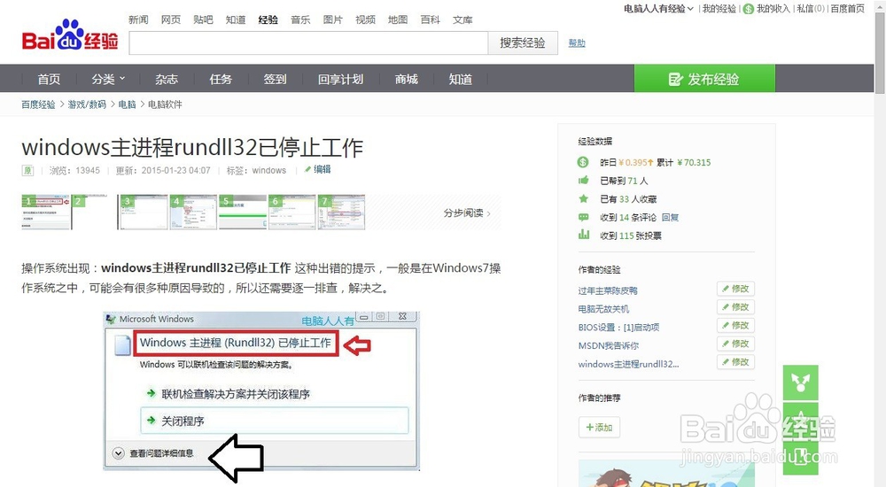The height and width of the screenshot is (487, 886).
Task: Click 修改 button for windows主进程rundll32
Action: click(735, 361)
